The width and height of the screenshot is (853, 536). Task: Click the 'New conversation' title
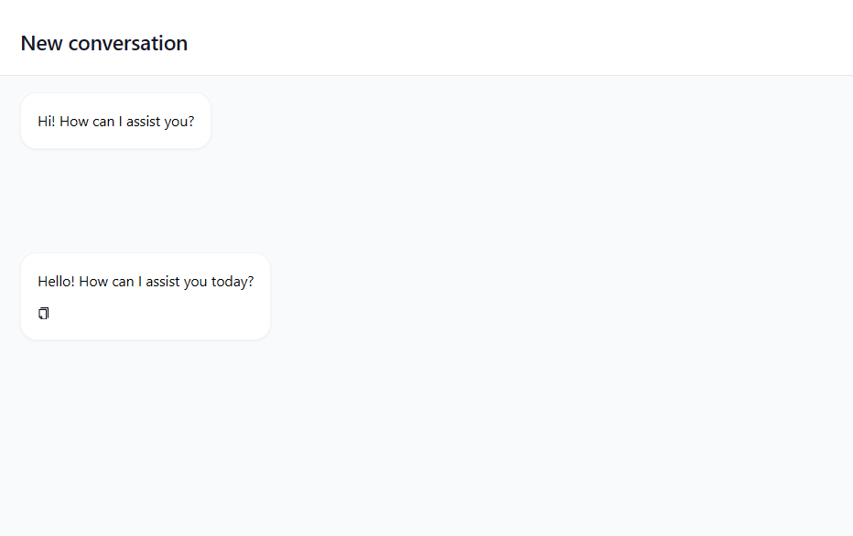click(x=103, y=43)
